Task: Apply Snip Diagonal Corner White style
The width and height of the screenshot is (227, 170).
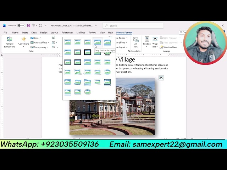Action: (107, 62)
